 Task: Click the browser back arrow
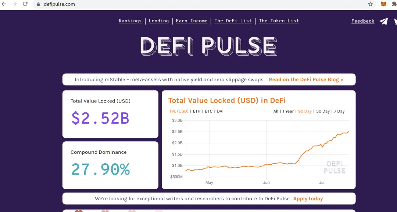click(4, 4)
